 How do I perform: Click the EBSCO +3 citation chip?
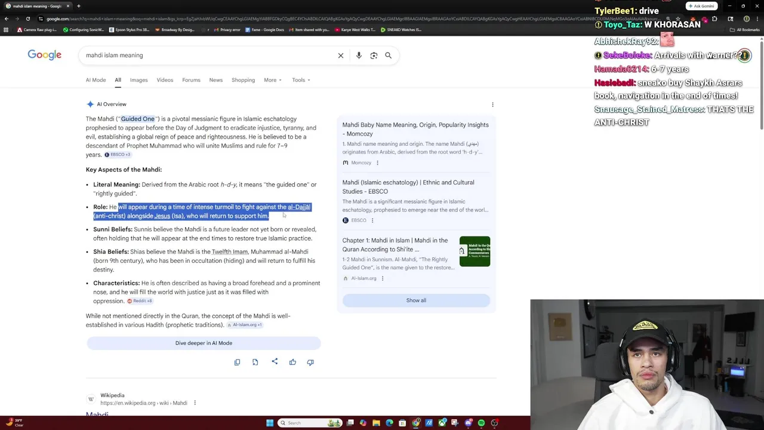point(118,155)
